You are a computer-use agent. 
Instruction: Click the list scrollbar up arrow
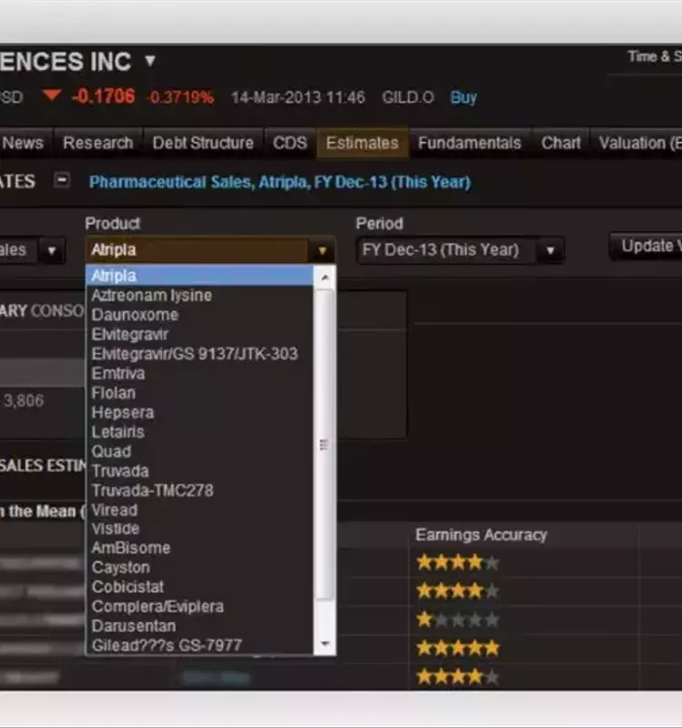point(325,278)
